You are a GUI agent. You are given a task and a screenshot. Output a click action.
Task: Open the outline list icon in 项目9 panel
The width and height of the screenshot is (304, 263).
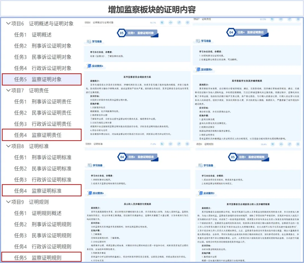pos(273,144)
